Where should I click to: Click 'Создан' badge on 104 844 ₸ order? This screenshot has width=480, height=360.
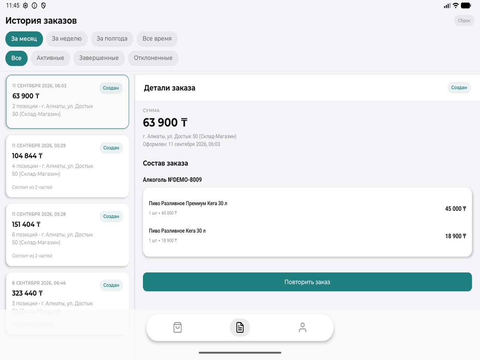[111, 148]
